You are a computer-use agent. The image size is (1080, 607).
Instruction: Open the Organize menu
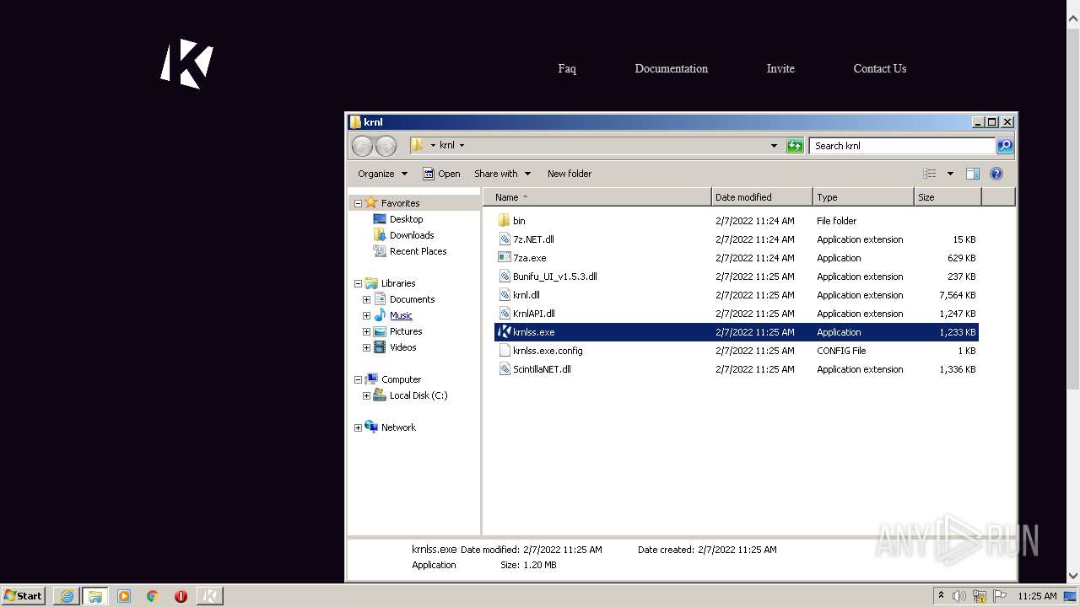pos(382,174)
